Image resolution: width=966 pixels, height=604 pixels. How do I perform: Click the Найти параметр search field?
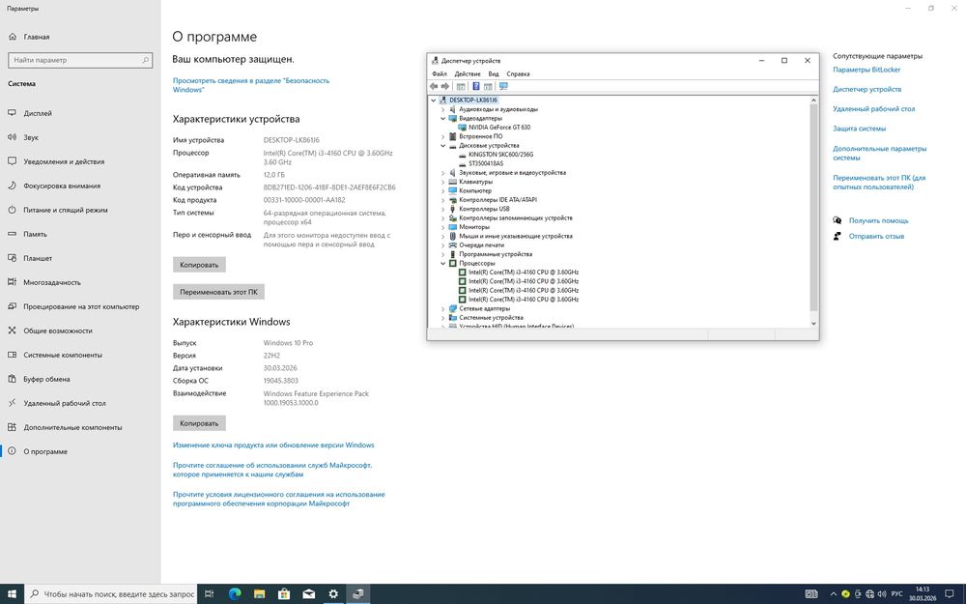(x=80, y=60)
